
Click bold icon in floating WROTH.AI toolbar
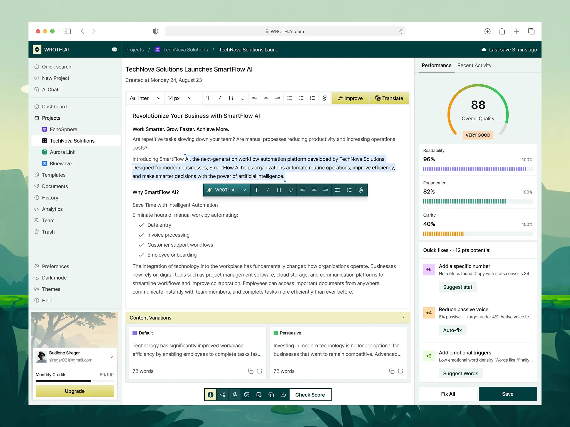(x=279, y=190)
